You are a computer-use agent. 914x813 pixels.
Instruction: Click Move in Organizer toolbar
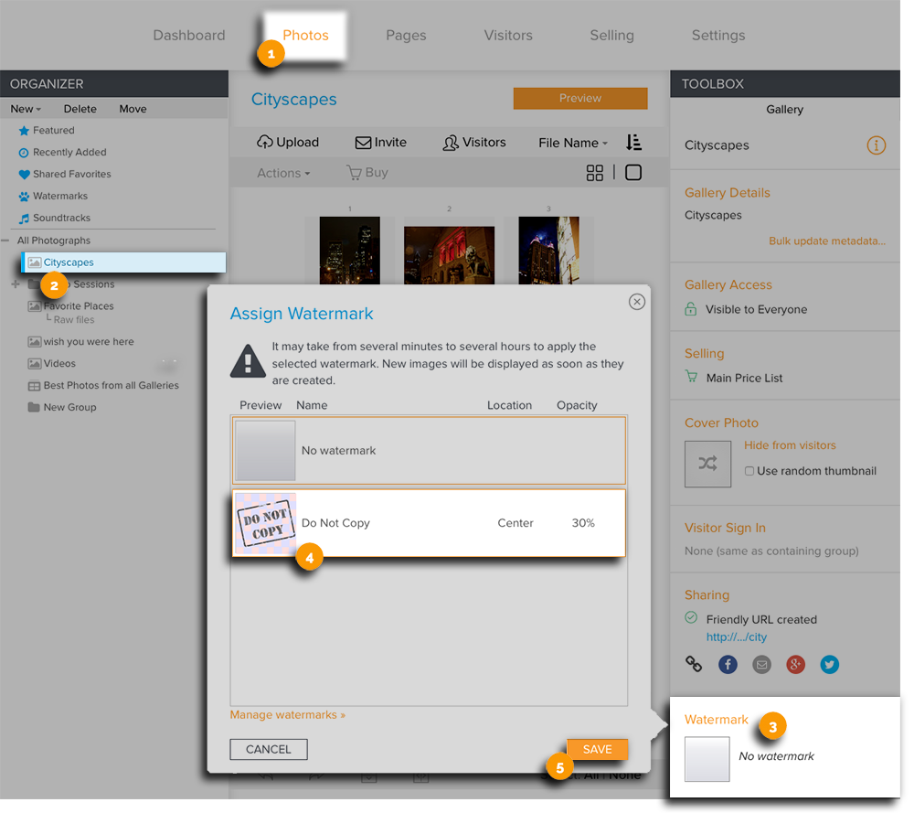click(133, 109)
